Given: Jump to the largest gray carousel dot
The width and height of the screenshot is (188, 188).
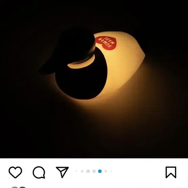Looking at the screenshot, I should (x=88, y=171).
